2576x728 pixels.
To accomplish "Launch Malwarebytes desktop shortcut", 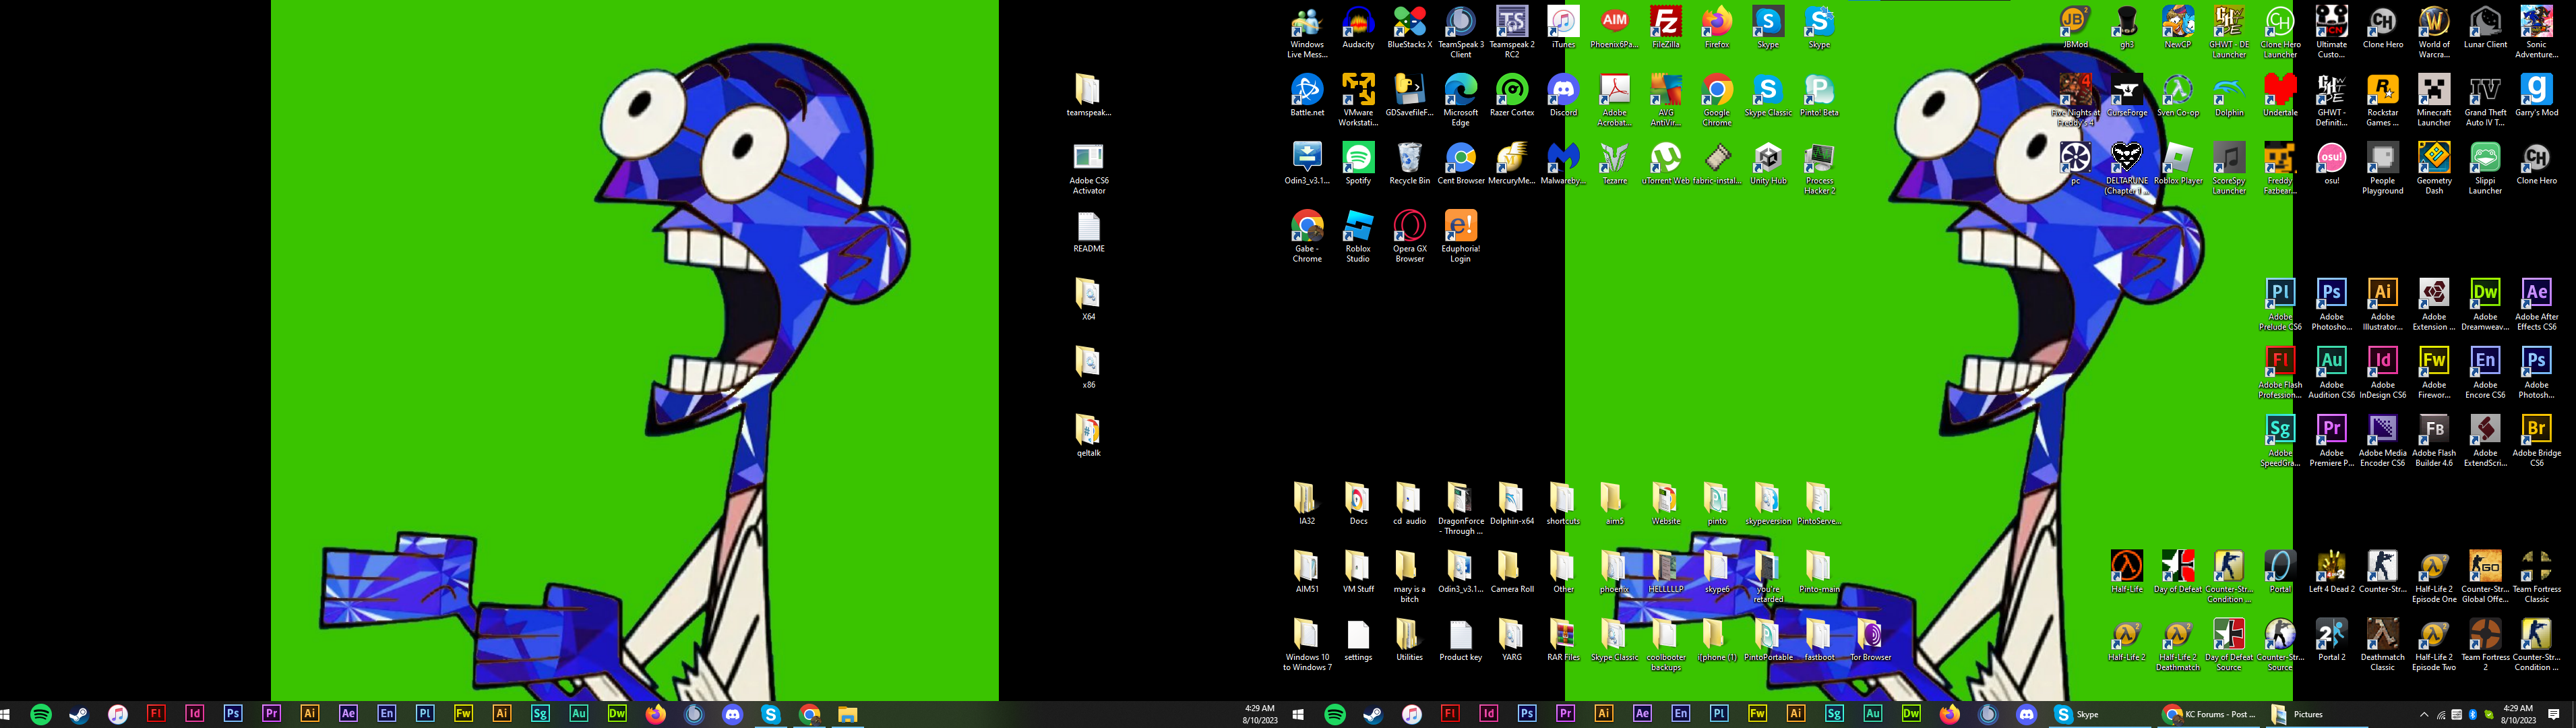I will click(1562, 163).
